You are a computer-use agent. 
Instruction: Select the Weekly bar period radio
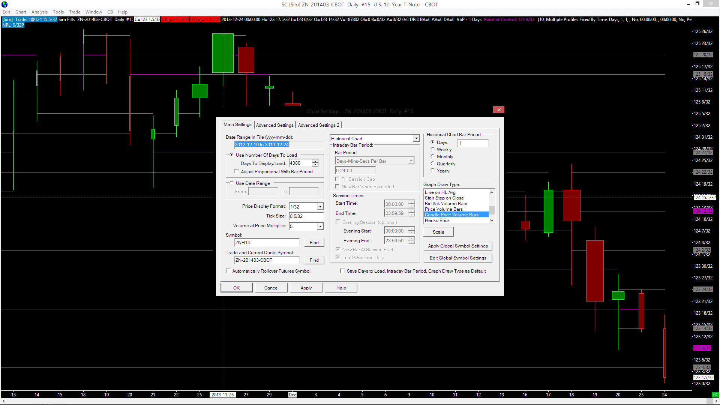coord(432,149)
